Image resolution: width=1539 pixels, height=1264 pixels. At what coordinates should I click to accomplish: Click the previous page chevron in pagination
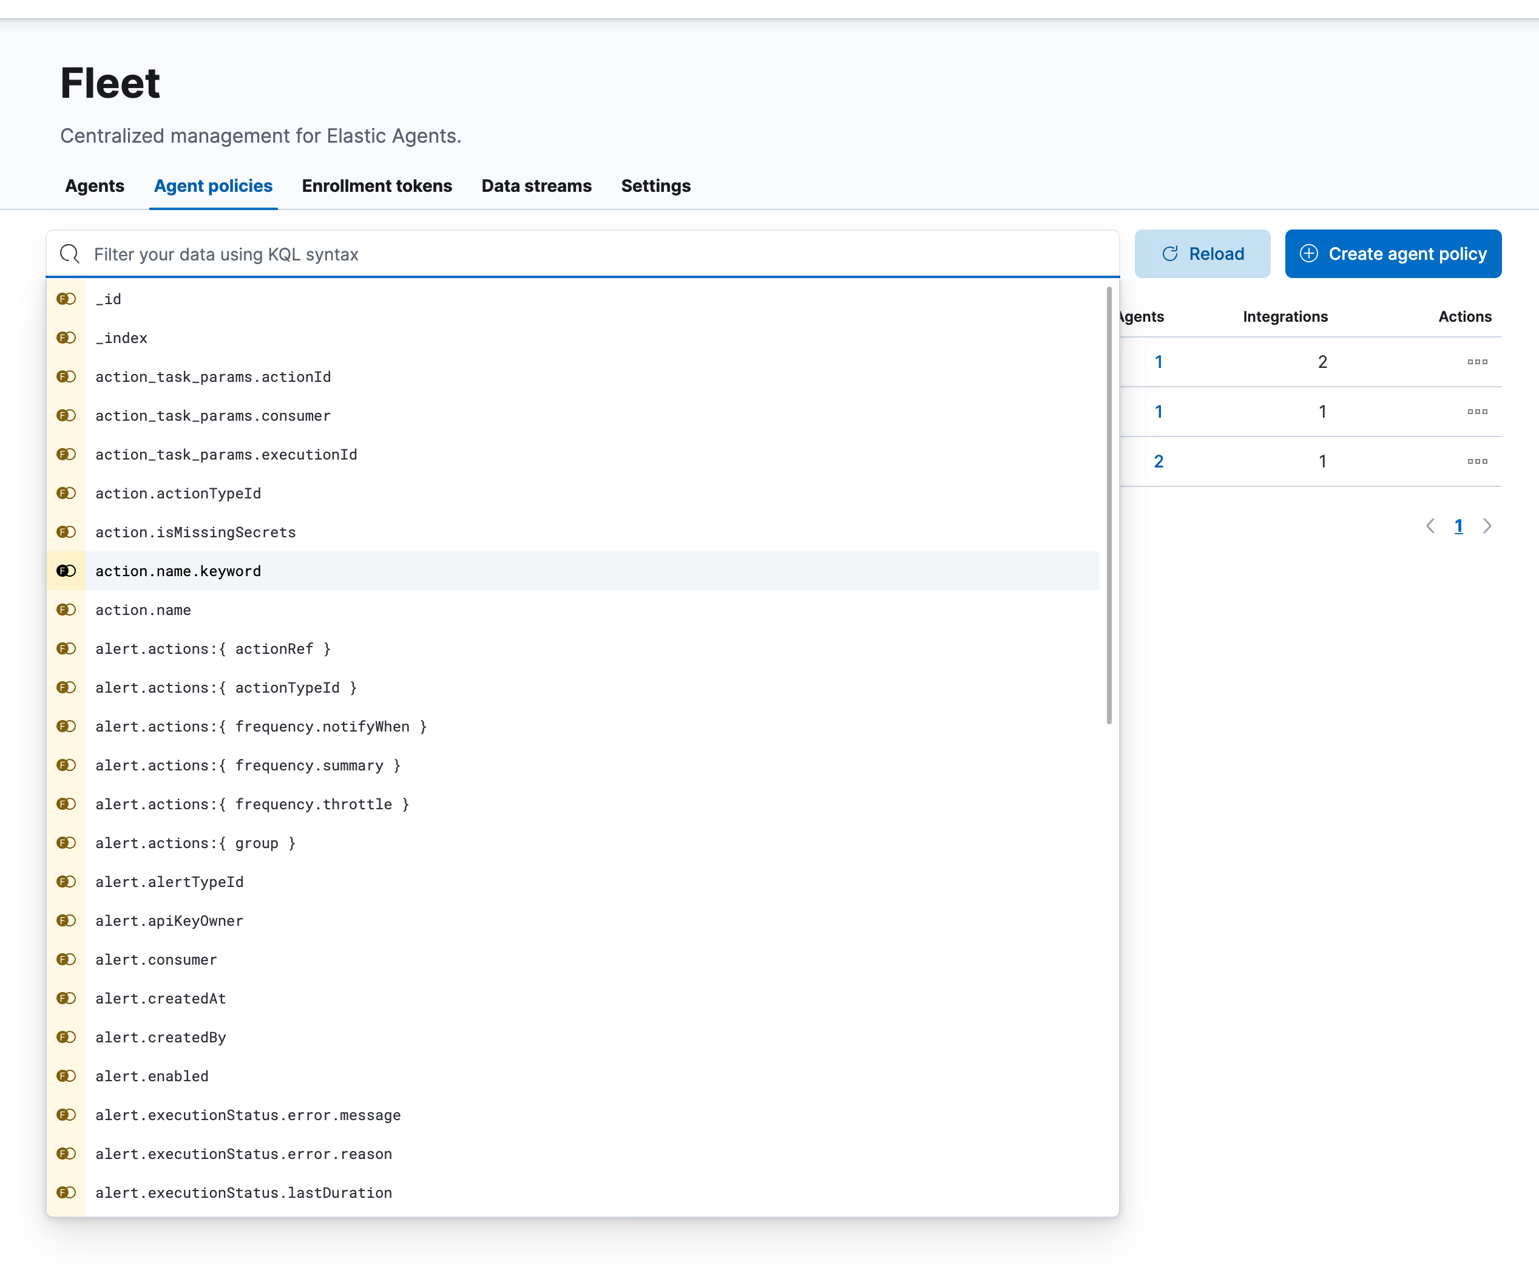(1430, 526)
